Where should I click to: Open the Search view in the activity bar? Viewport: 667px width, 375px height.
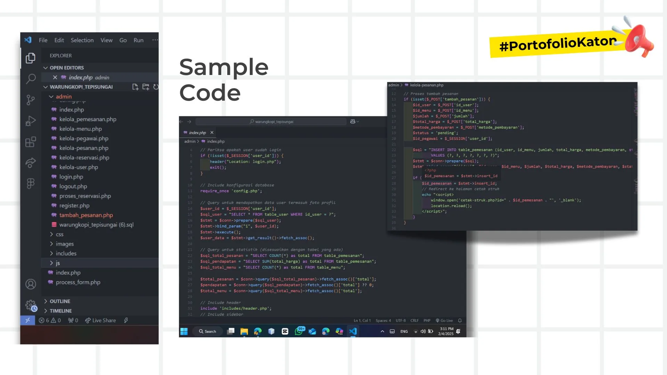(31, 79)
